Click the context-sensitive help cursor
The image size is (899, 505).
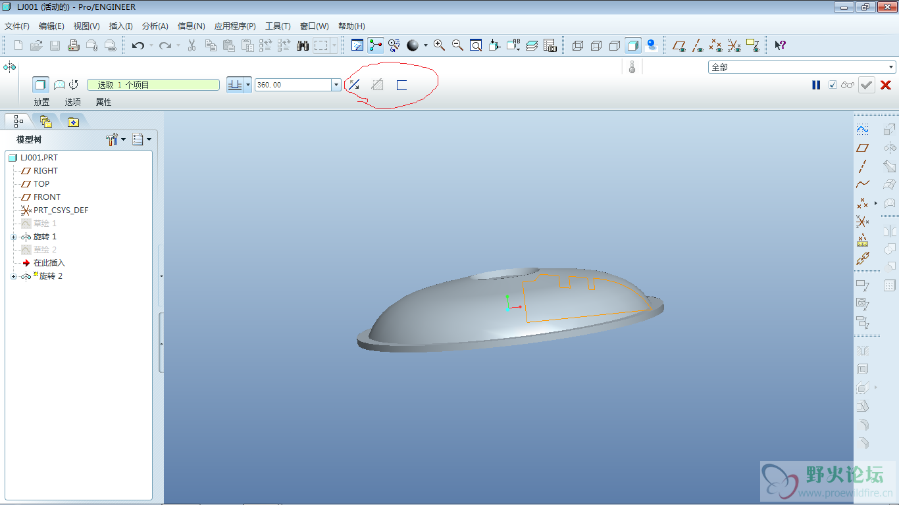click(780, 45)
